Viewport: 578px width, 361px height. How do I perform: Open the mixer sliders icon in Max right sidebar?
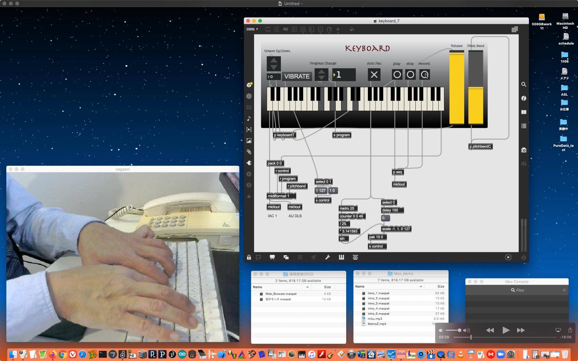(523, 164)
